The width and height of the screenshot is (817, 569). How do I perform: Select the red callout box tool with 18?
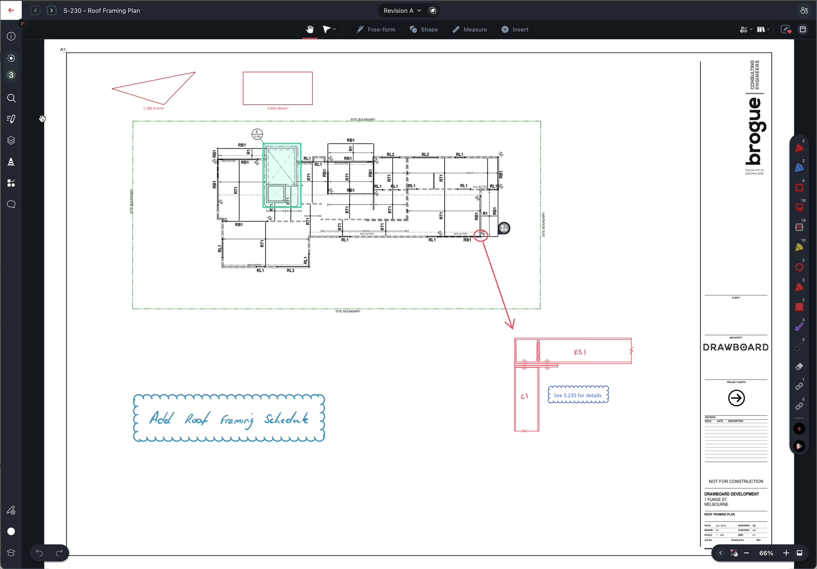click(799, 207)
